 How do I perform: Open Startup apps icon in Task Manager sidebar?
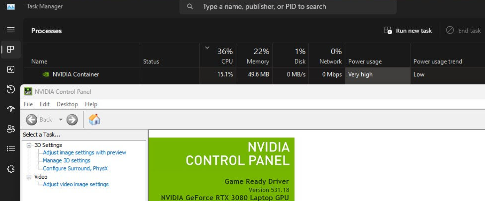tap(11, 109)
